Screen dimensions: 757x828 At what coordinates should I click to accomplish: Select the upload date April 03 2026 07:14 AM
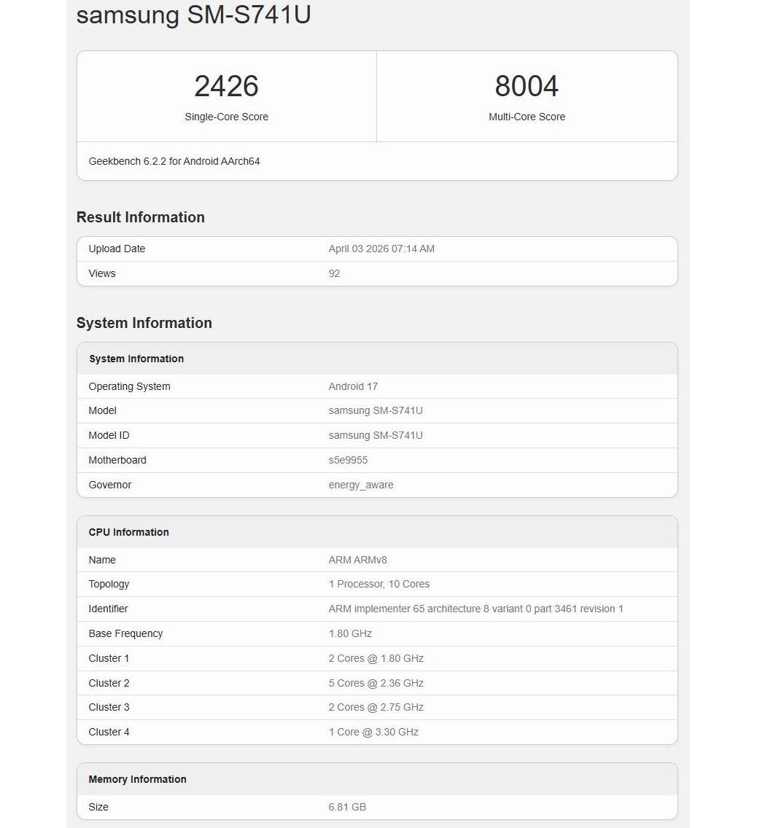(381, 249)
